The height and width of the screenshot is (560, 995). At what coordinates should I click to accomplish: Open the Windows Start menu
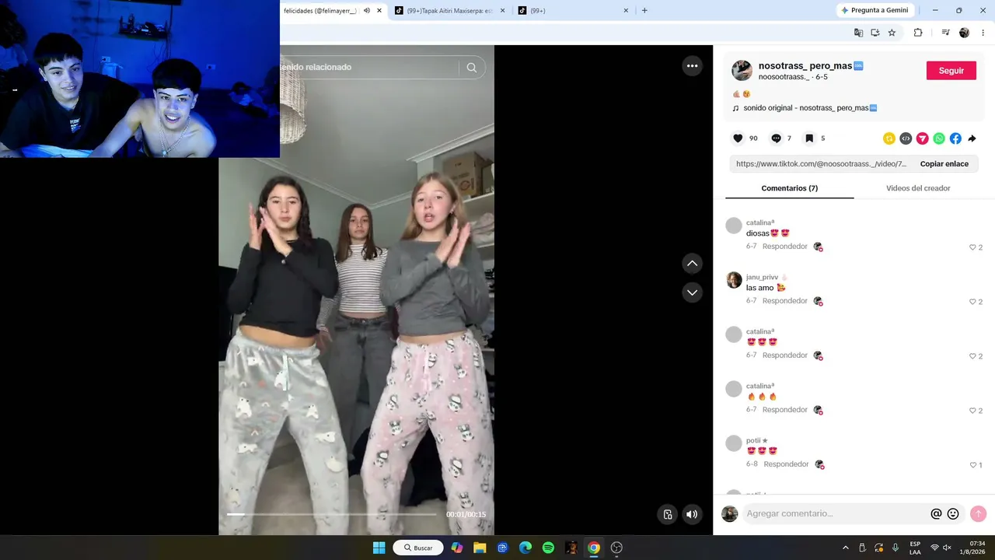[x=379, y=548]
